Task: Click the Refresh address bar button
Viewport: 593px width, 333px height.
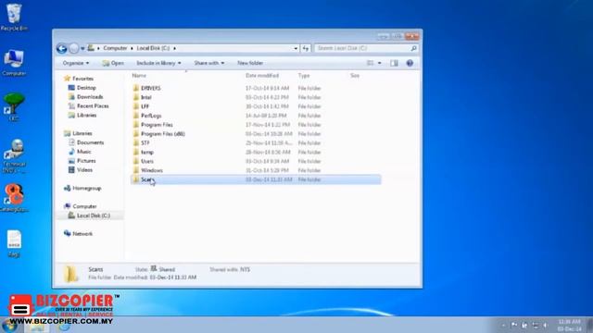Action: click(306, 48)
